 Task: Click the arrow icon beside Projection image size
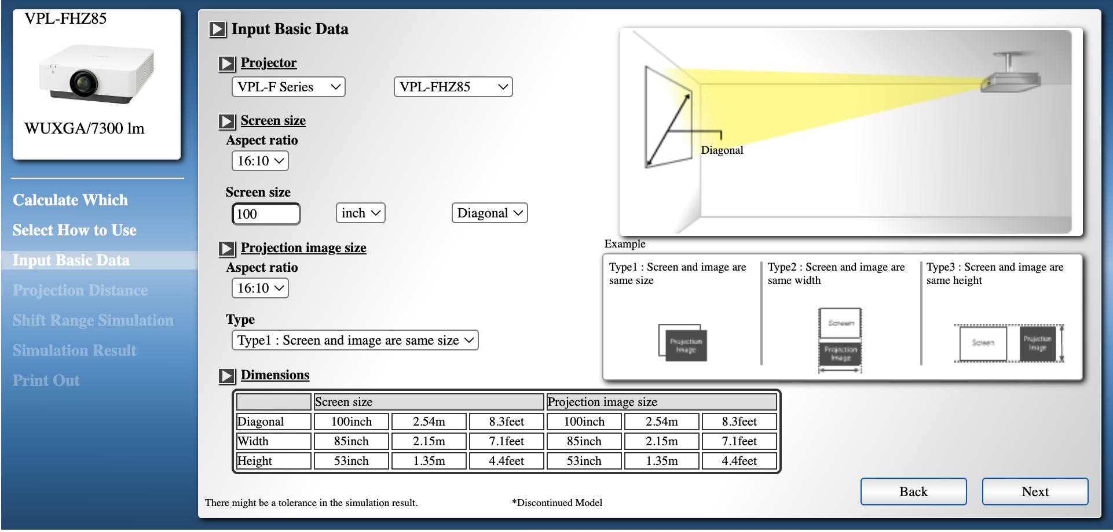click(226, 249)
